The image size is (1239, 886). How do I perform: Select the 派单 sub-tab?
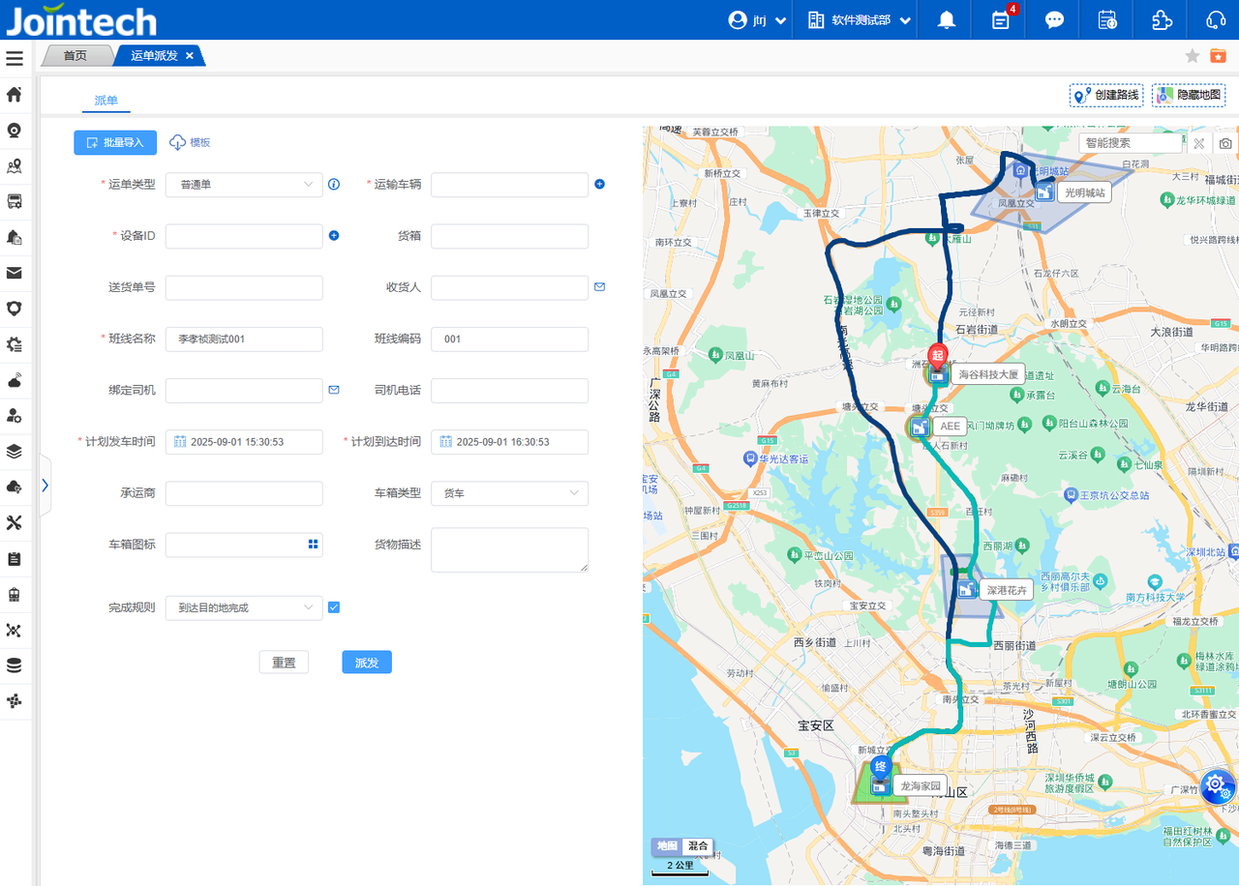pyautogui.click(x=106, y=100)
